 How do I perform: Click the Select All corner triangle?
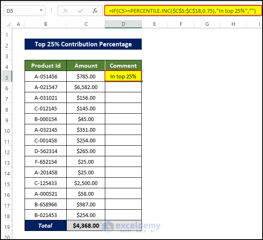[8, 25]
